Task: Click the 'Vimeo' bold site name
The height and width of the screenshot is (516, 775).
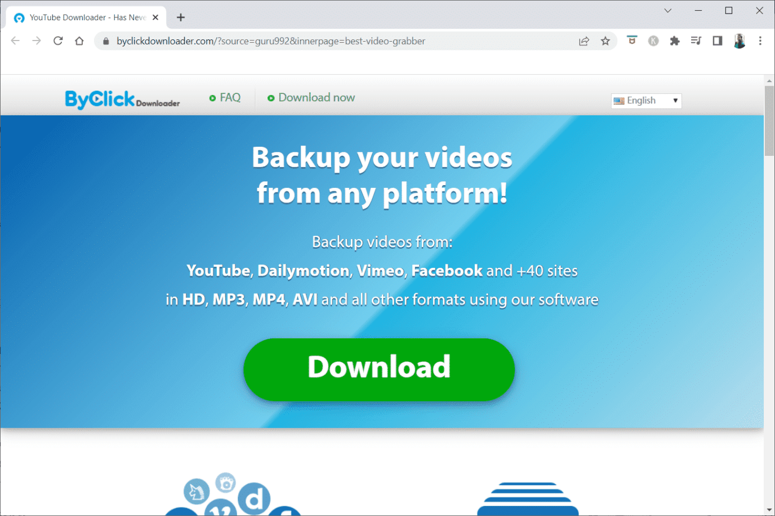Action: pyautogui.click(x=380, y=271)
